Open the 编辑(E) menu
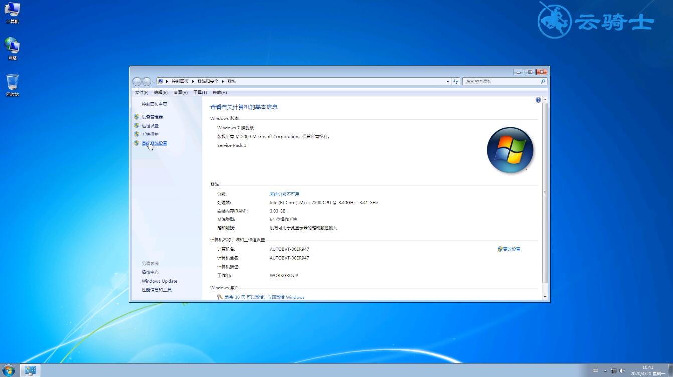This screenshot has height=377, width=673. tap(161, 92)
